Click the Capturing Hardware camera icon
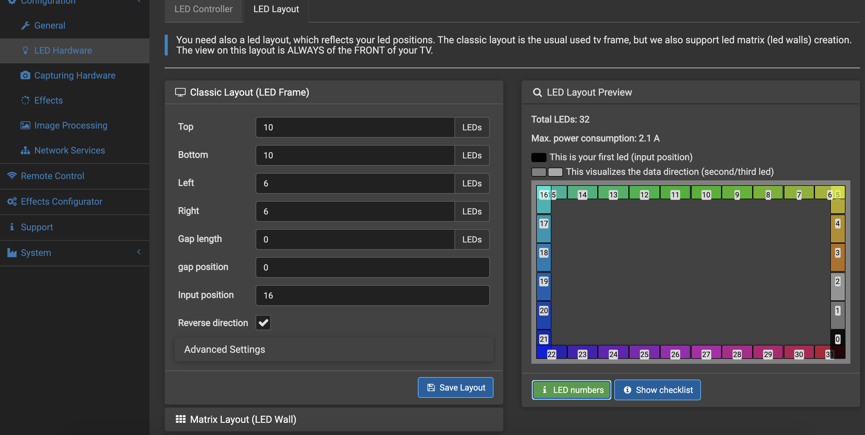 coord(25,76)
